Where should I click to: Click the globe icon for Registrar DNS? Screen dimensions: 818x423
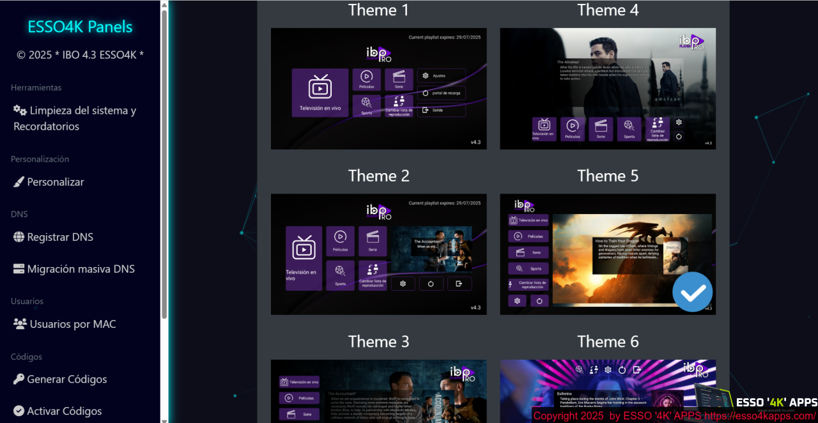pos(19,237)
